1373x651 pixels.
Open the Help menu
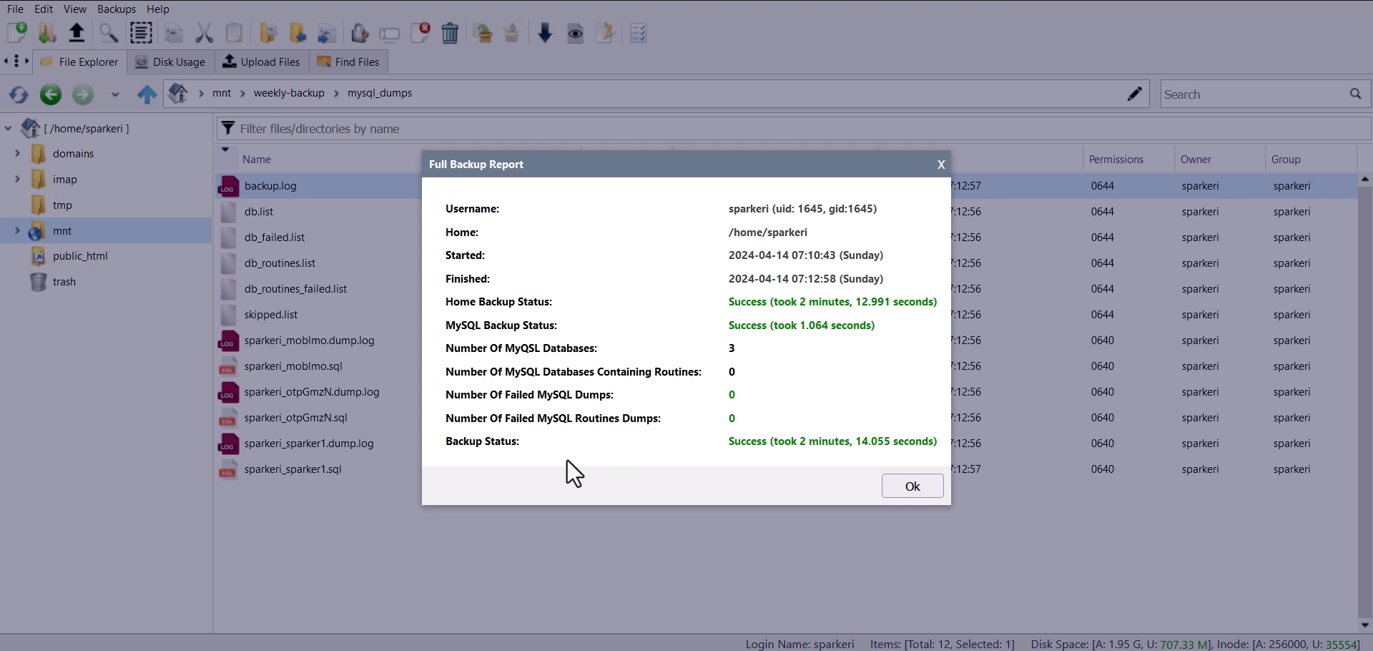(158, 9)
